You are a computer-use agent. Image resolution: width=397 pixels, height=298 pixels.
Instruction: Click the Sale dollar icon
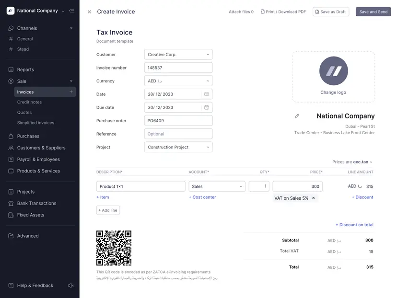pyautogui.click(x=11, y=81)
